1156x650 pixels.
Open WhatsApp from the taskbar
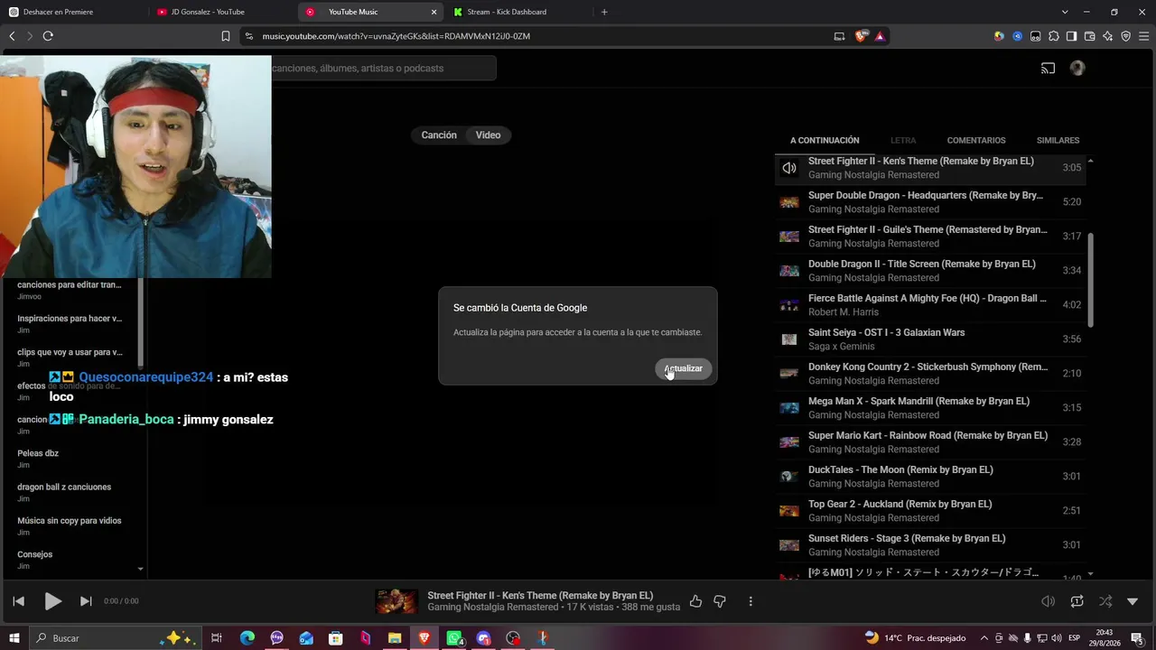pos(454,638)
